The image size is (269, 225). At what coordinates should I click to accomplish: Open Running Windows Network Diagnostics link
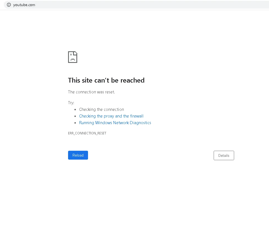tap(115, 123)
